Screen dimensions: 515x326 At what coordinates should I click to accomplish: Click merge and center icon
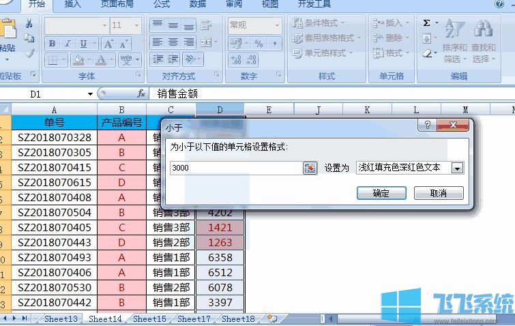[206, 42]
